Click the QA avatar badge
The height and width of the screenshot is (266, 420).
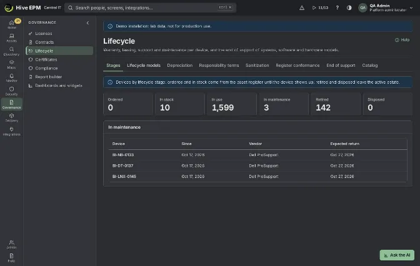coord(362,7)
